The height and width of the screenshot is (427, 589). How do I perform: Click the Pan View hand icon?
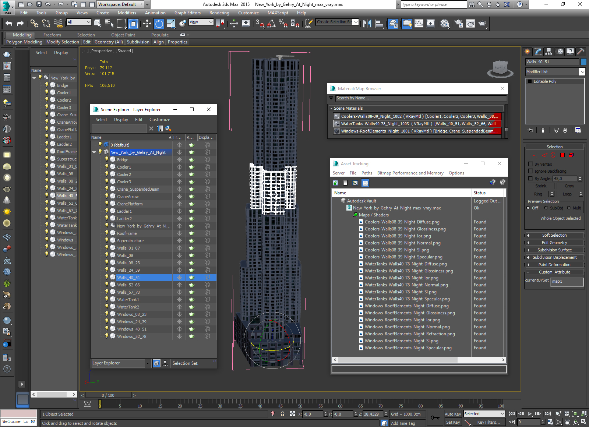(567, 422)
